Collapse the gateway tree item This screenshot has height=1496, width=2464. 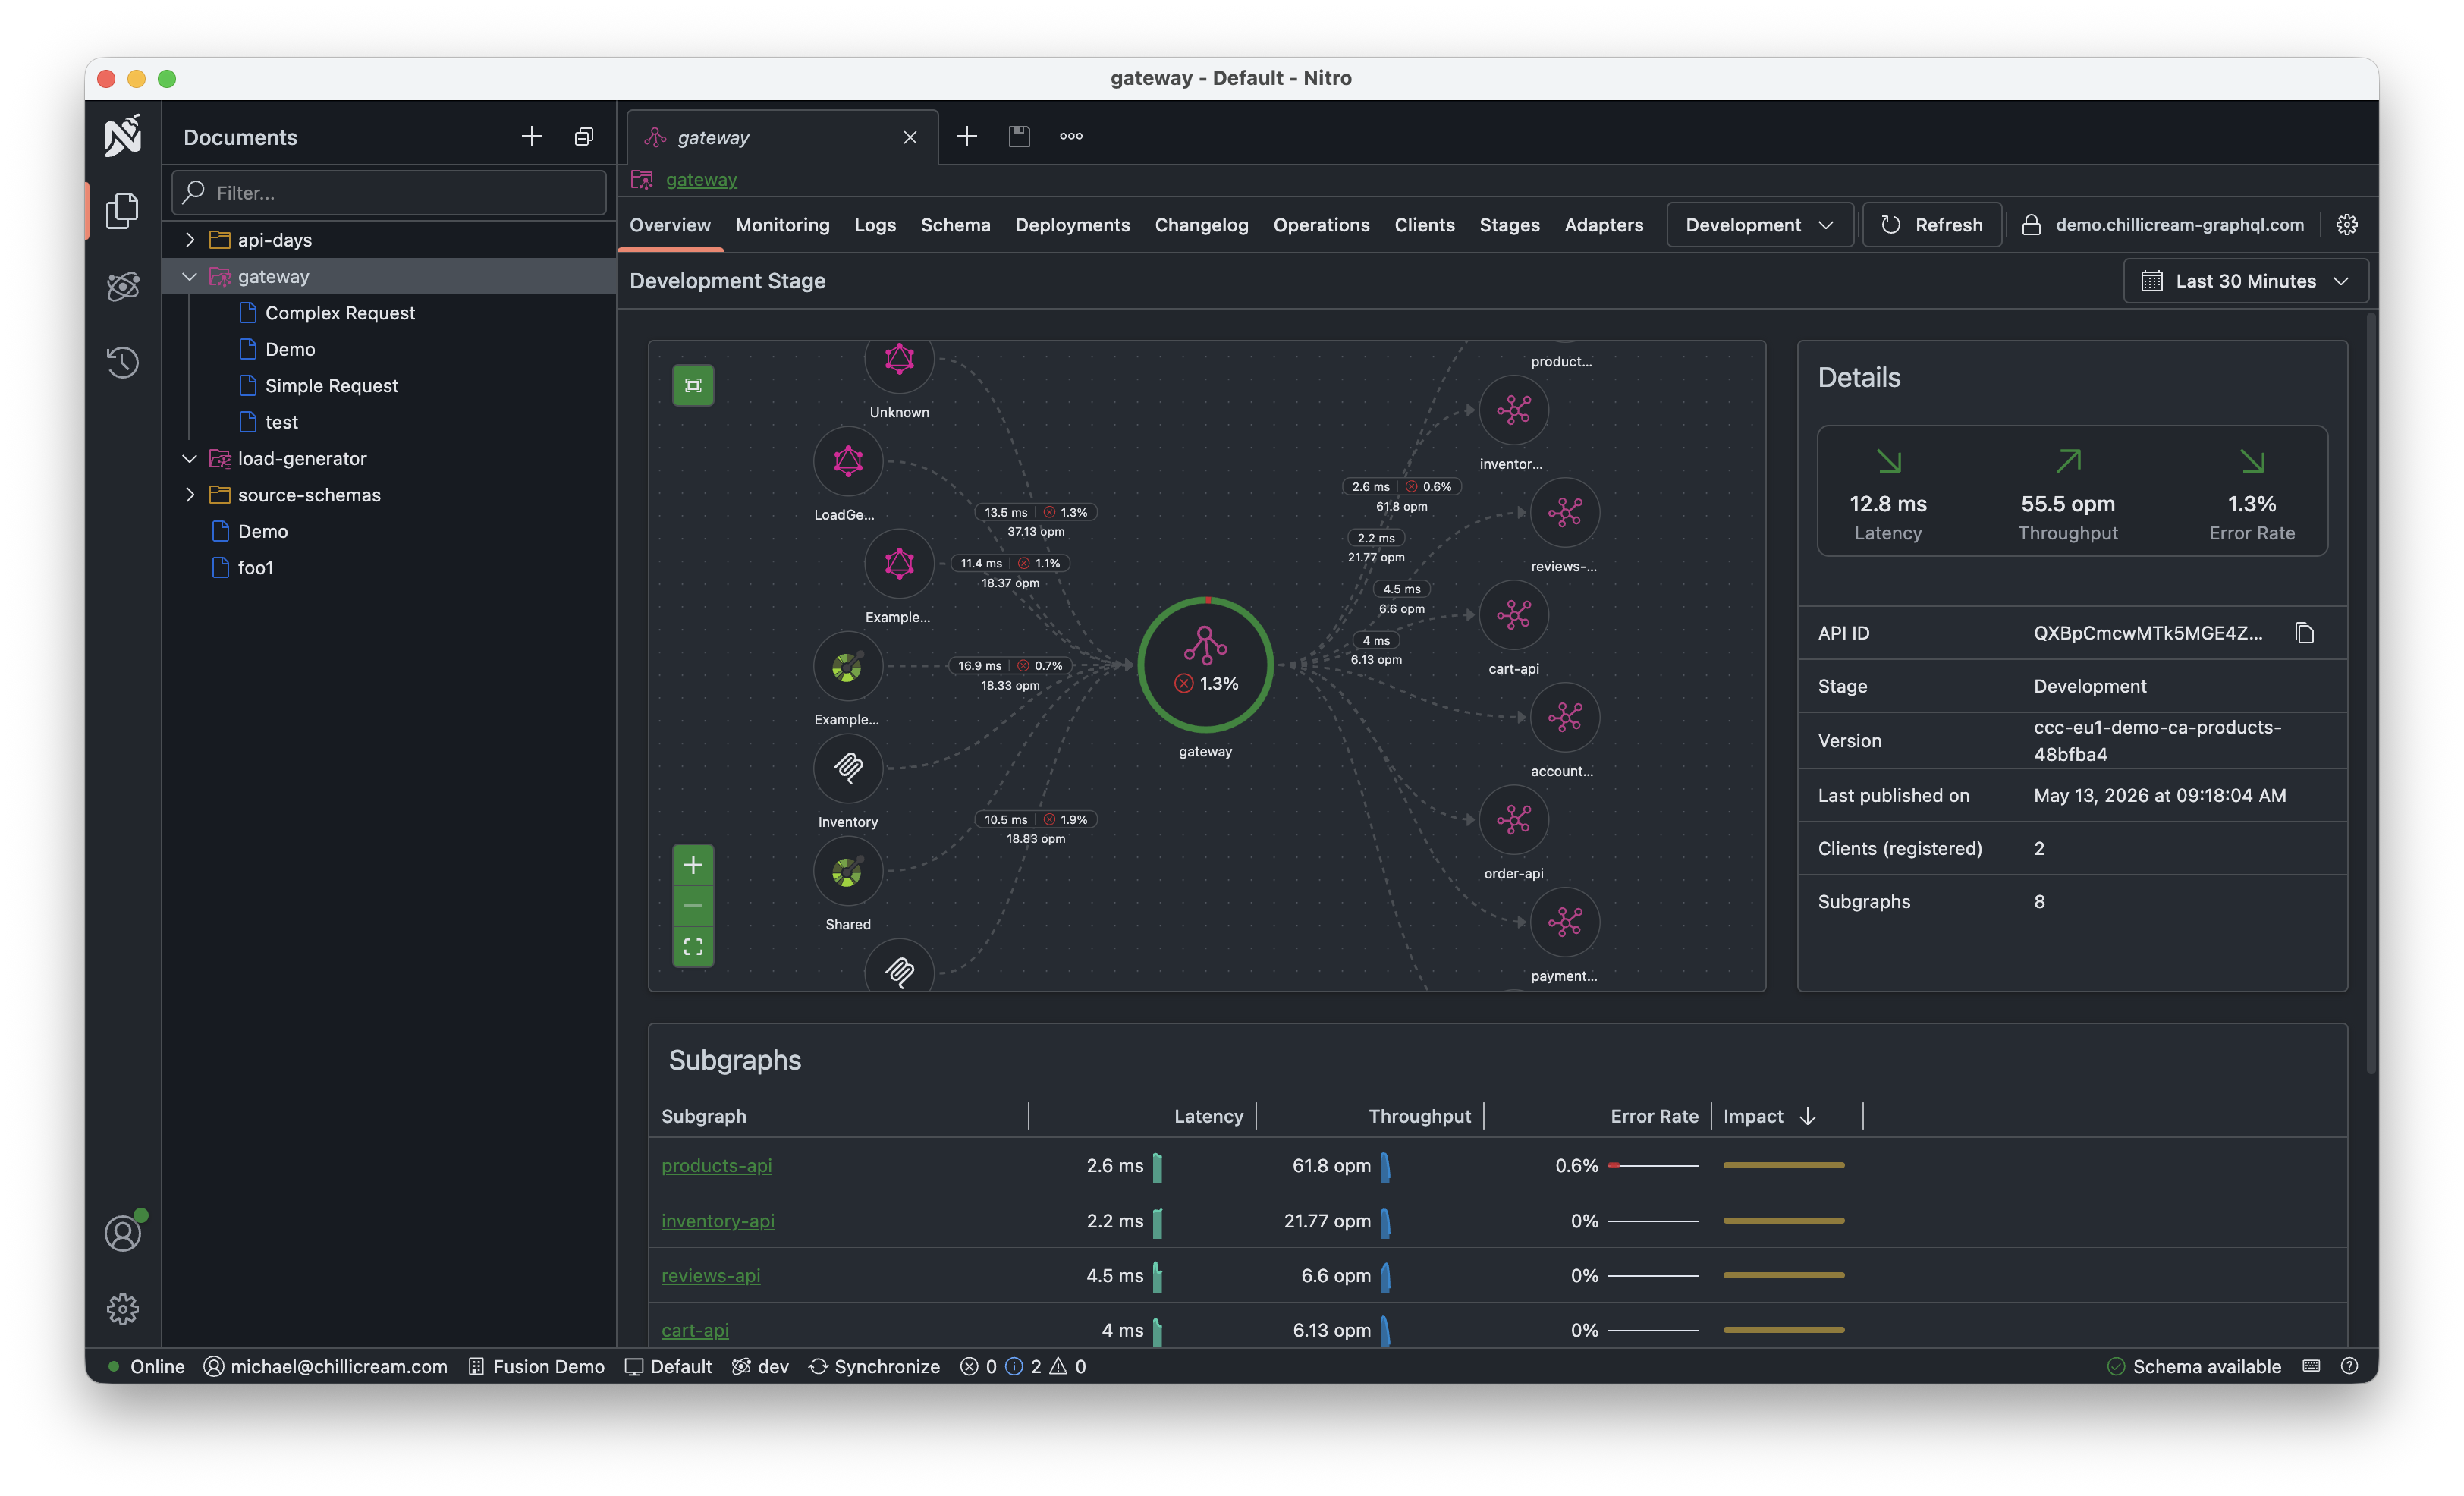coord(190,277)
